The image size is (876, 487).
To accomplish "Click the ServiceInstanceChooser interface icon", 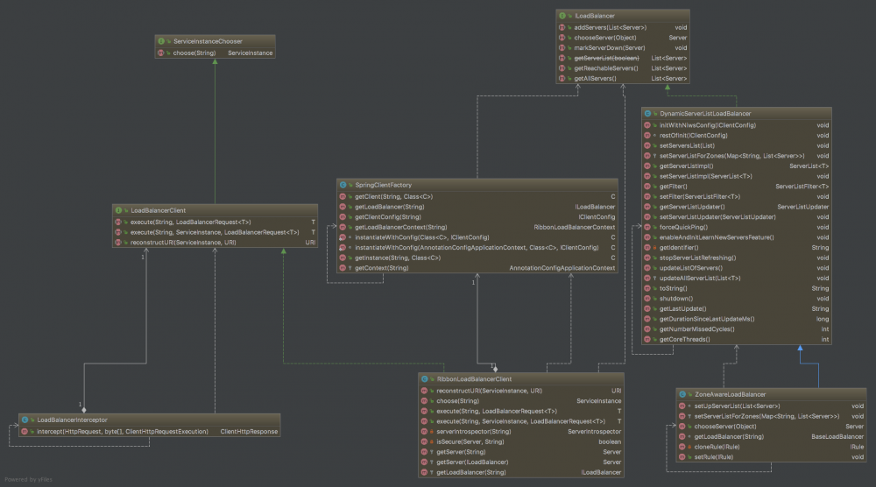I will tap(161, 41).
